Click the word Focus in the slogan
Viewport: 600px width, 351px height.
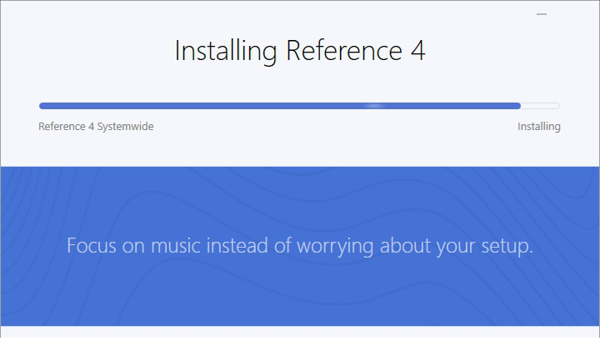click(91, 245)
